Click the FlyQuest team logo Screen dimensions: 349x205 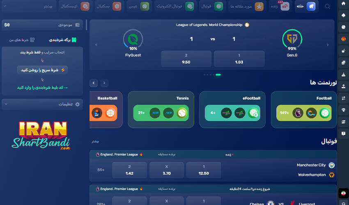click(133, 39)
